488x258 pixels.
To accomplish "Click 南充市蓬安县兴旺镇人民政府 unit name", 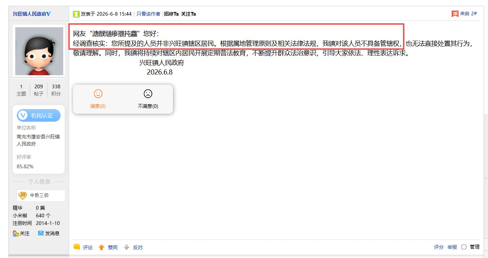I will (38, 140).
